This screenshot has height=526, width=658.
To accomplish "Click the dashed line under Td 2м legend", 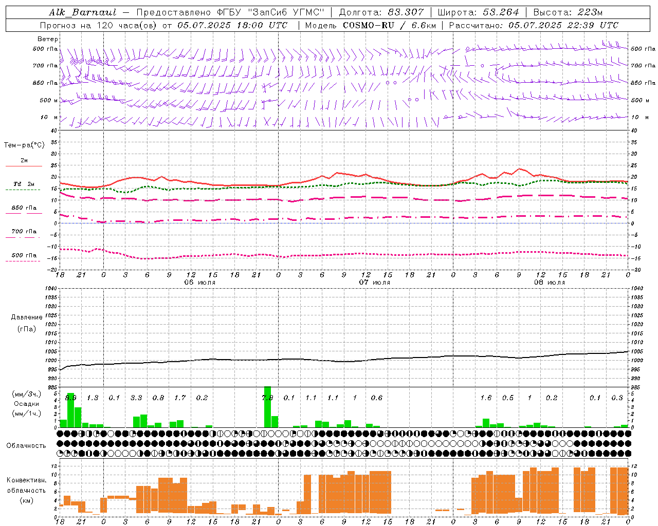I will pos(23,190).
